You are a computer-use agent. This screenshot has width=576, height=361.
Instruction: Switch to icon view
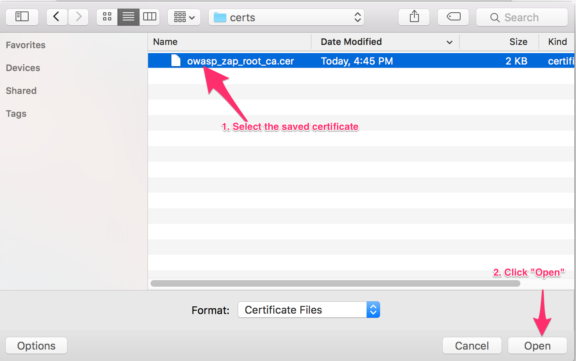pyautogui.click(x=107, y=17)
